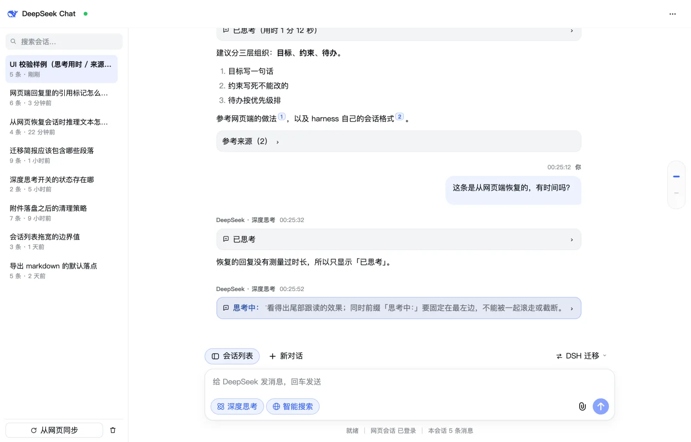This screenshot has width=691, height=442.
Task: Click status text 本会话 5 条消息
Action: [450, 430]
